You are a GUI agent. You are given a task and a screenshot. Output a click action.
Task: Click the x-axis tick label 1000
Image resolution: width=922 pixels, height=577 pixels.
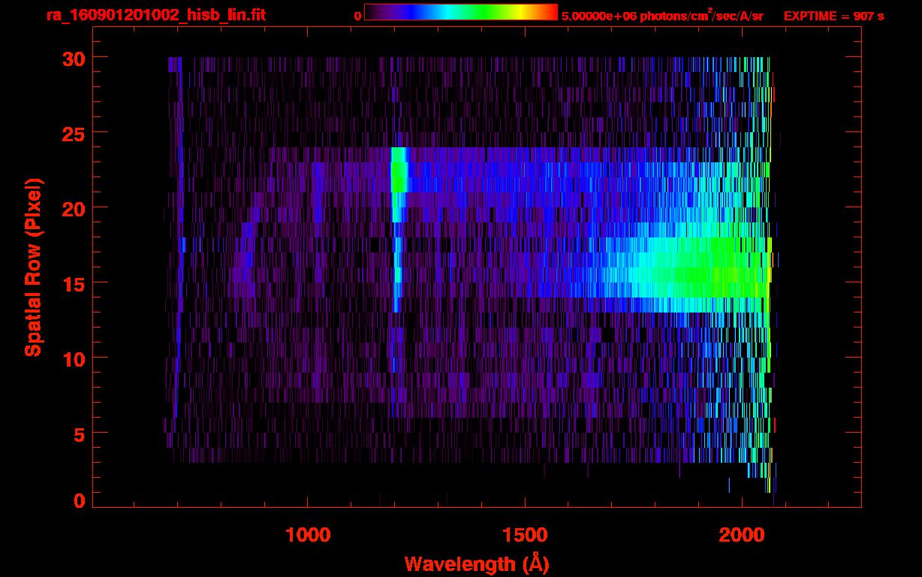click(308, 535)
